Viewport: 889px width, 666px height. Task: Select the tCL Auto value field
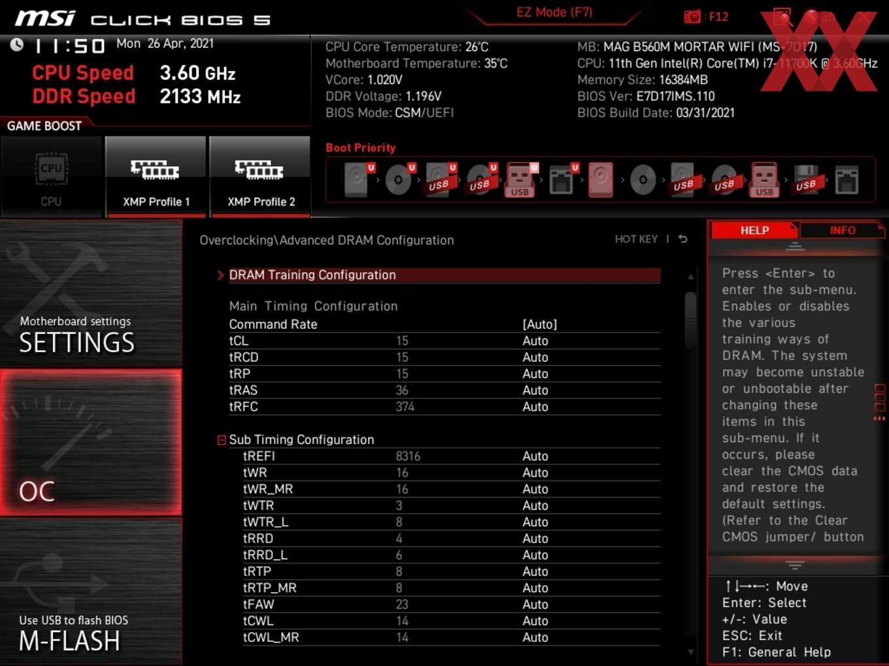(x=535, y=341)
